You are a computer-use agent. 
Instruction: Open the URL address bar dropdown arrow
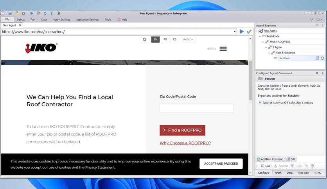pos(235,32)
